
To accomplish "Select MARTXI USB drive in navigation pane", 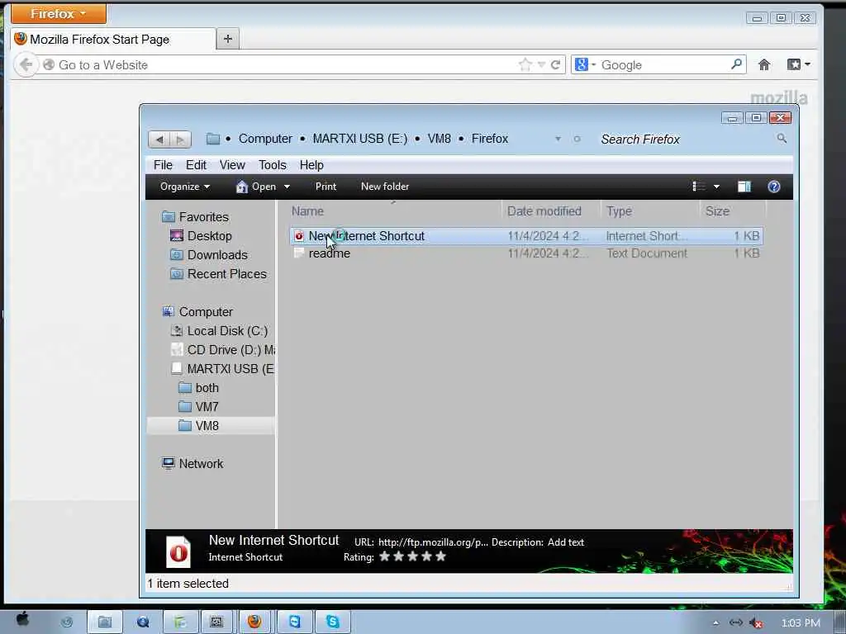I will (222, 369).
